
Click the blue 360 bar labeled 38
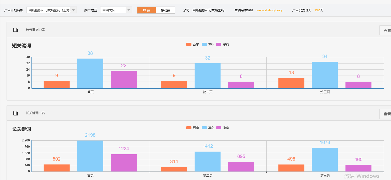point(90,73)
